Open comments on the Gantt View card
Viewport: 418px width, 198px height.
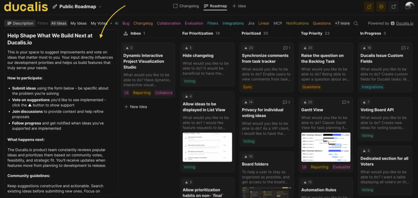pos(345,102)
